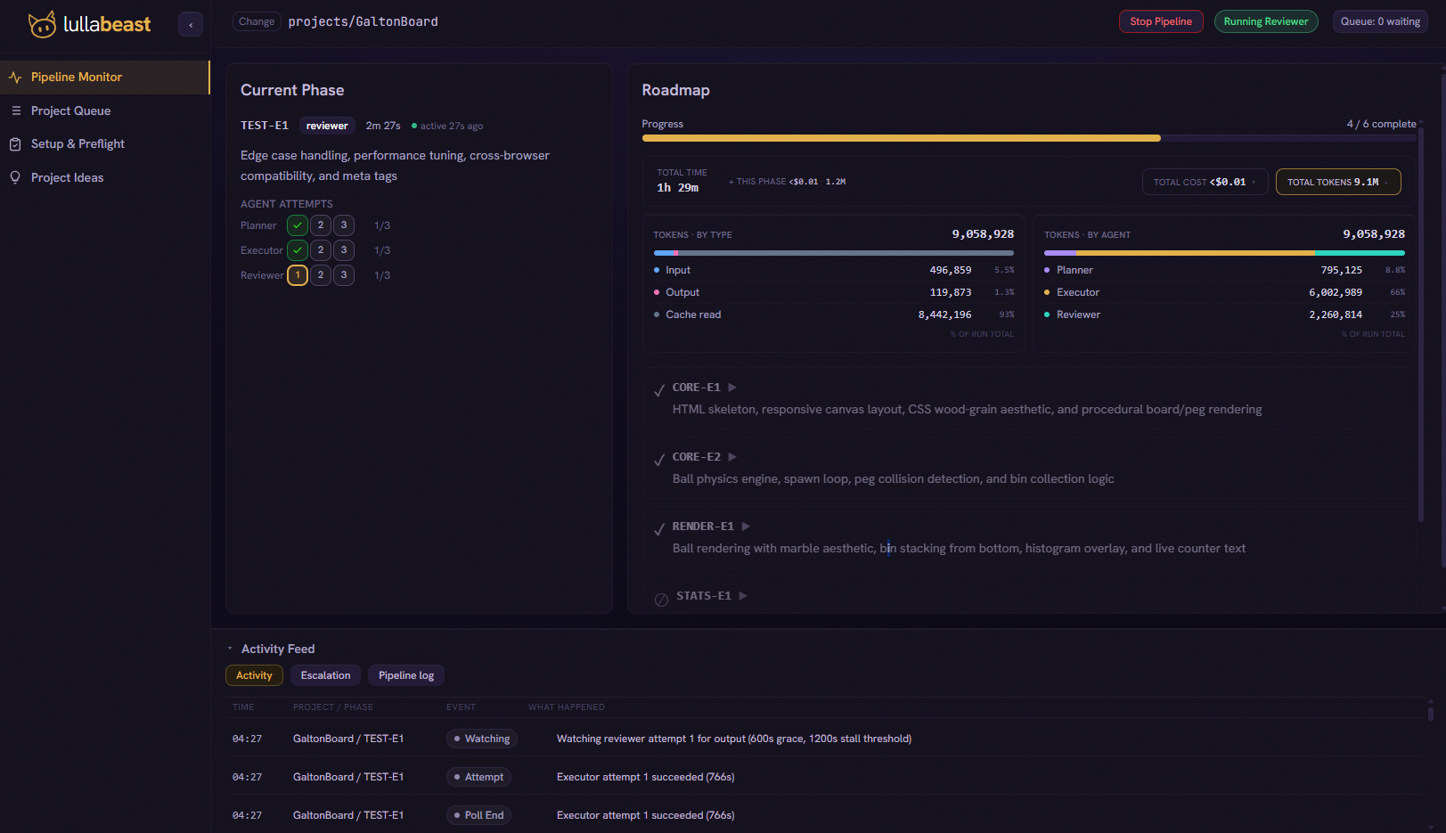This screenshot has width=1446, height=833.
Task: Click the Queue: 0 waiting button
Action: [x=1380, y=21]
